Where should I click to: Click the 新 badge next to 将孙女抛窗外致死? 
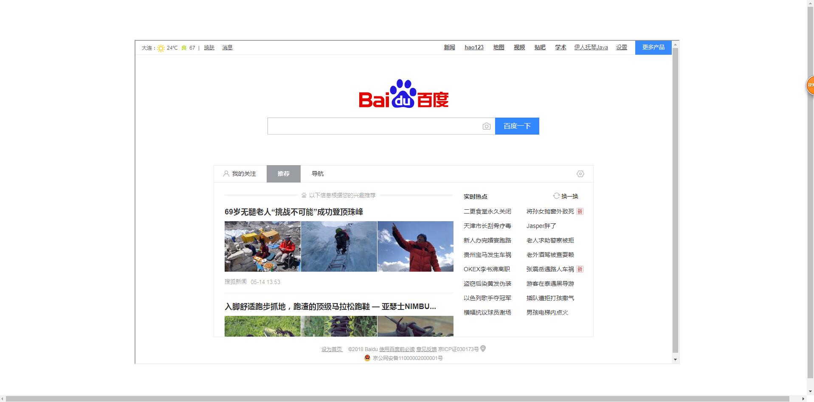(x=580, y=211)
